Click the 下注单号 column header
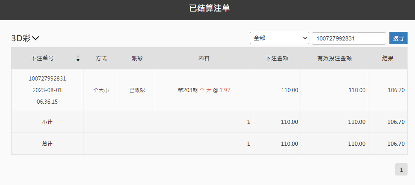Screen dimensions: 415x185 click(43, 58)
